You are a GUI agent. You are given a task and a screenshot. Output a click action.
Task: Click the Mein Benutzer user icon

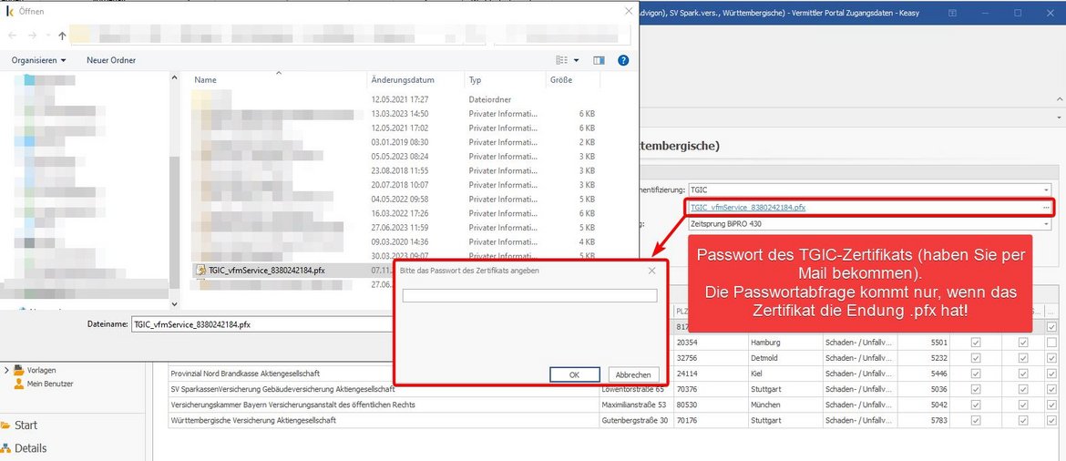19,384
